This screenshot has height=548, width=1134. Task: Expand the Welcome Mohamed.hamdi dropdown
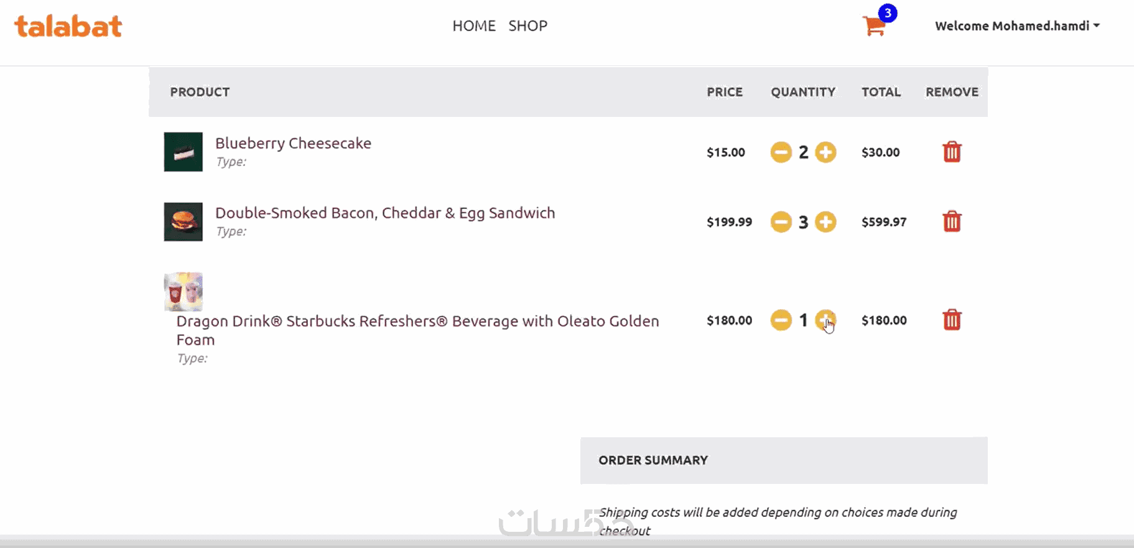coord(1017,26)
